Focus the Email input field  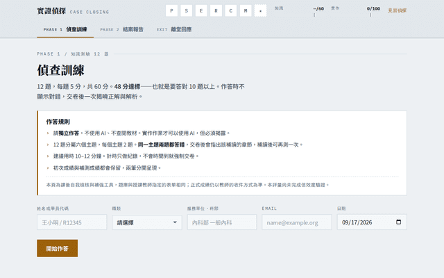click(x=297, y=222)
